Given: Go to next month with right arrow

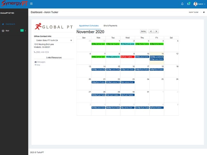Looking at the screenshot, I should click(156, 31).
